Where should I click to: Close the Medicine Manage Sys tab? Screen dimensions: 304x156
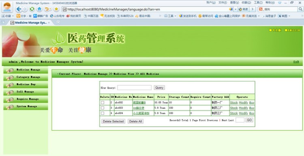49,23
